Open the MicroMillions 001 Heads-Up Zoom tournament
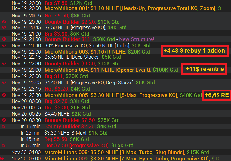 click(x=115, y=8)
